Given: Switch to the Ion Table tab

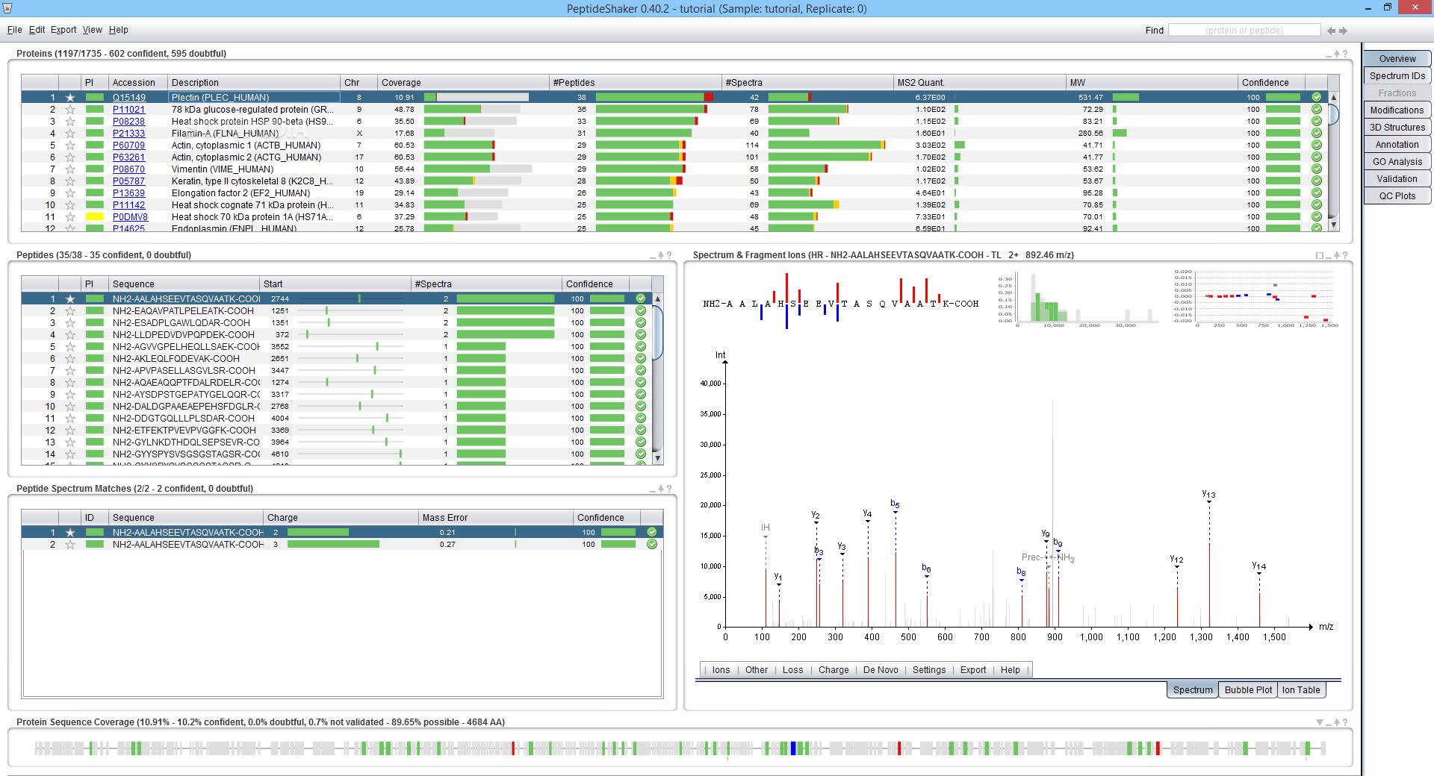Looking at the screenshot, I should [x=1301, y=690].
